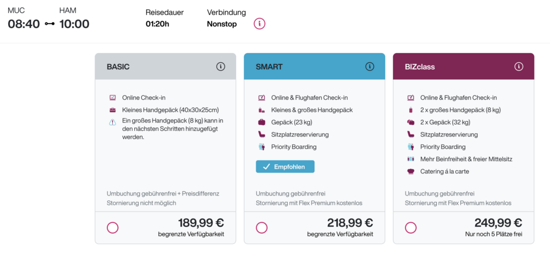Click BASIC Online Check-in icon
The image size is (550, 254).
(x=113, y=98)
